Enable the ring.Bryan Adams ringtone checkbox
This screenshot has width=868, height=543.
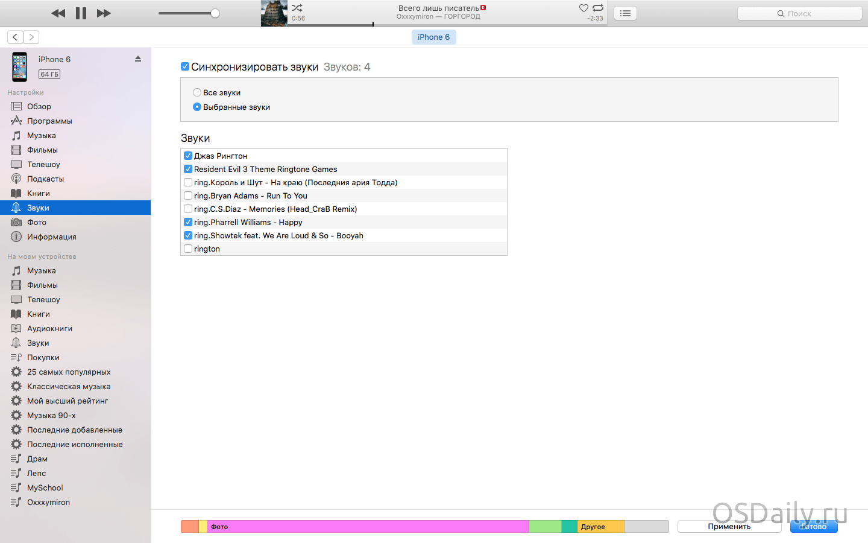(188, 195)
